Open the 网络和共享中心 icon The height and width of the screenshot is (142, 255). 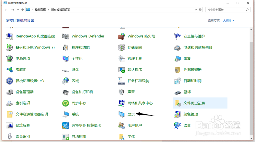[121, 103]
